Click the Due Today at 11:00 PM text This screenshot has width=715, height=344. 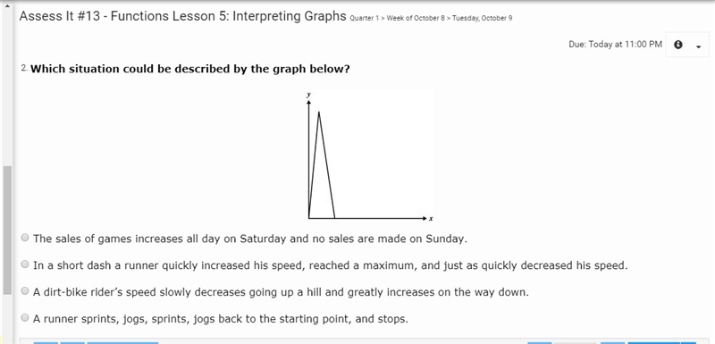(x=615, y=45)
